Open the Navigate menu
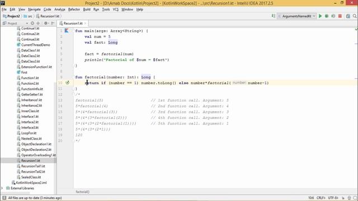 [34, 9]
